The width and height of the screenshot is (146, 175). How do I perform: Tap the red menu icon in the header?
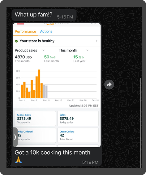[x=20, y=24]
